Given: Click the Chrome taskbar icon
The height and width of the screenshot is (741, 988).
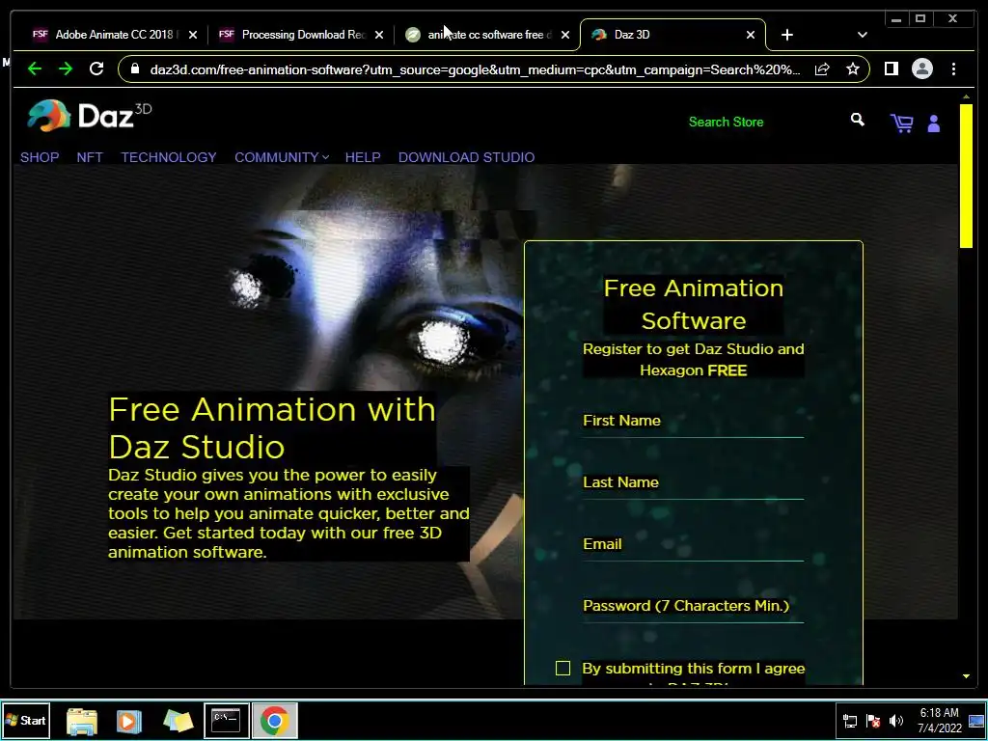Looking at the screenshot, I should 275,720.
